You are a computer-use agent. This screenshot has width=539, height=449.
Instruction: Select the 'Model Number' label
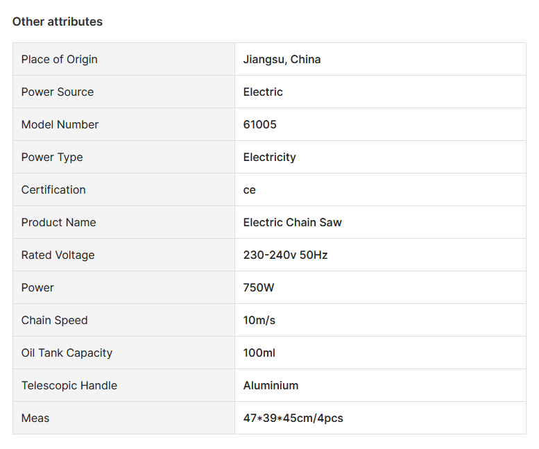60,124
